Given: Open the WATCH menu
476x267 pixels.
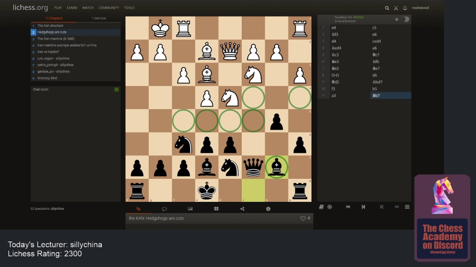Looking at the screenshot, I should [x=88, y=8].
